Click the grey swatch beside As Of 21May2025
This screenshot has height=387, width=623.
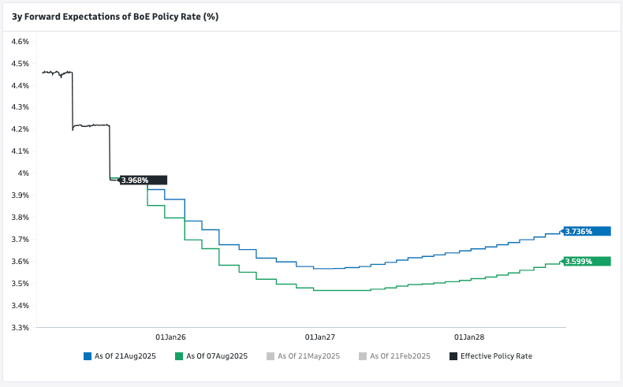(x=271, y=356)
